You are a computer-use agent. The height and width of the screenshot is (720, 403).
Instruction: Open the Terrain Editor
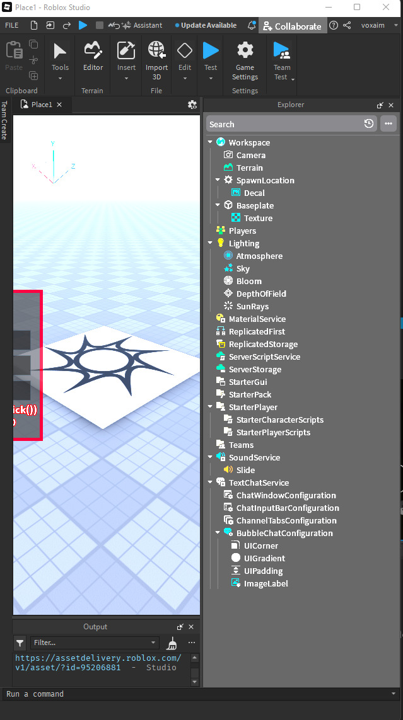93,57
